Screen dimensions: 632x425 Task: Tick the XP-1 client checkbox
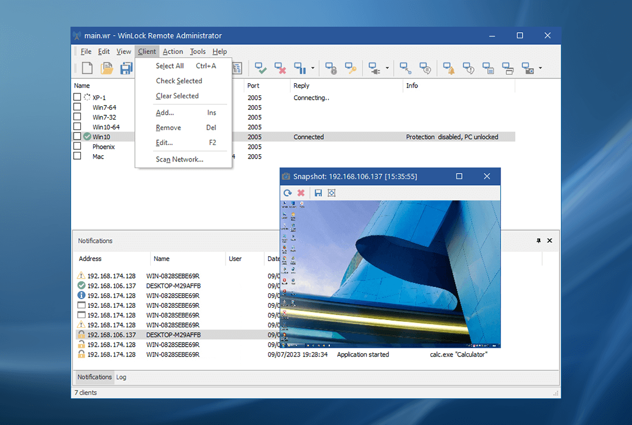[77, 97]
